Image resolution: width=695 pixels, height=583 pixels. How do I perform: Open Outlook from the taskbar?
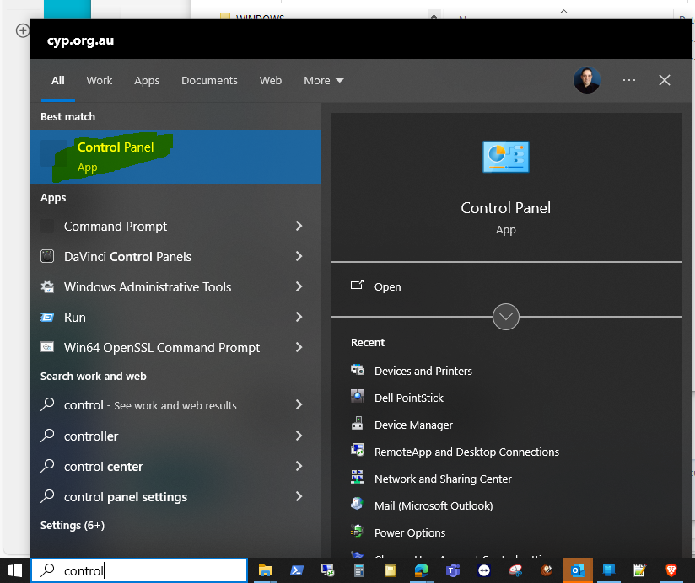click(578, 570)
